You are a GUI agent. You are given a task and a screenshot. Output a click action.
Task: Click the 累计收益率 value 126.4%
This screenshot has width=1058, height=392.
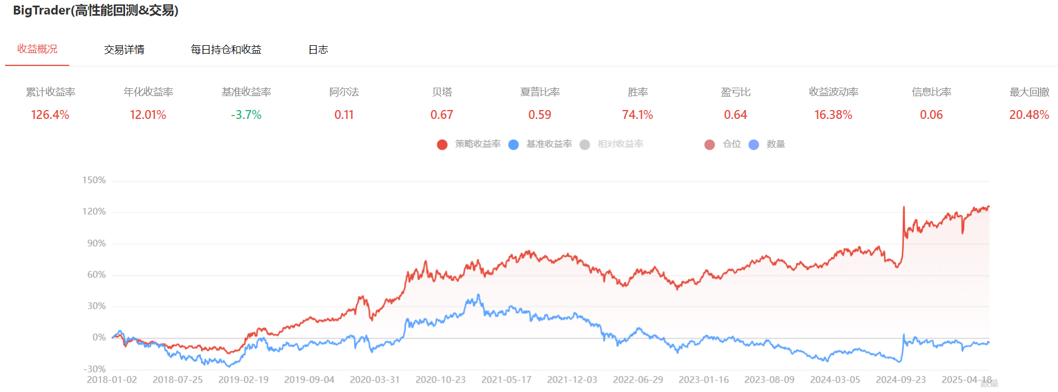[50, 115]
